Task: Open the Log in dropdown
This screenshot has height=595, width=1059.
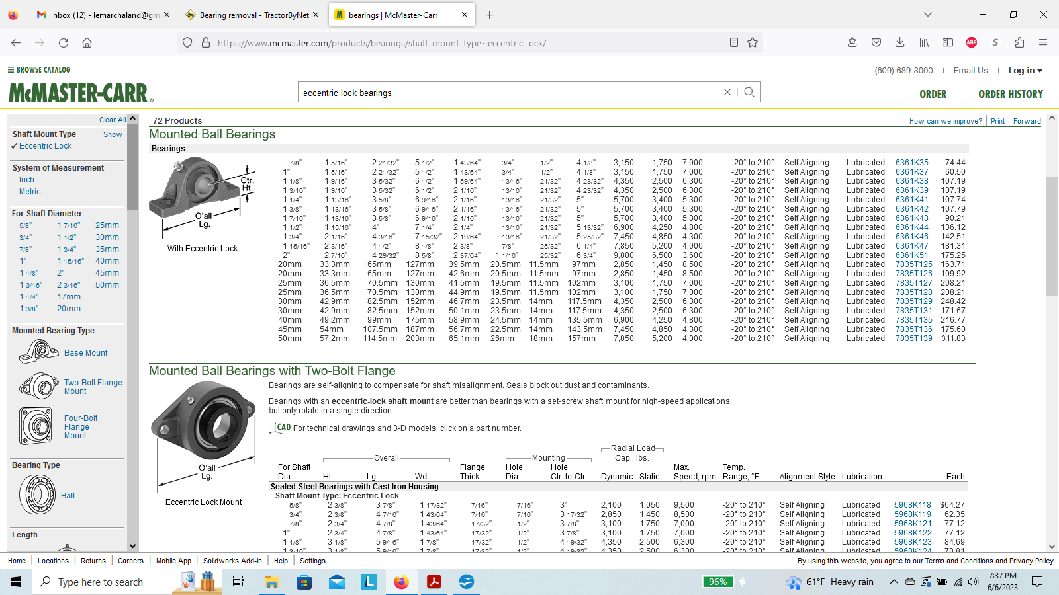Action: 1025,71
